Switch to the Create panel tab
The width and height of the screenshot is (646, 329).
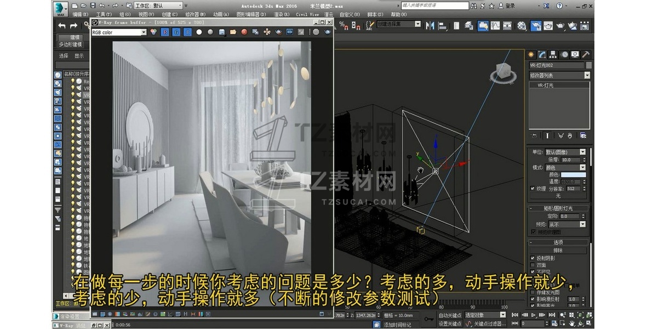tap(531, 54)
